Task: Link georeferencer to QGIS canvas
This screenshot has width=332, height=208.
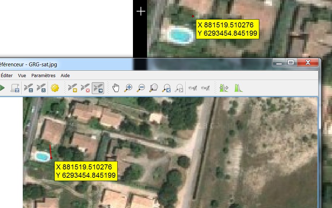Action: (193, 88)
